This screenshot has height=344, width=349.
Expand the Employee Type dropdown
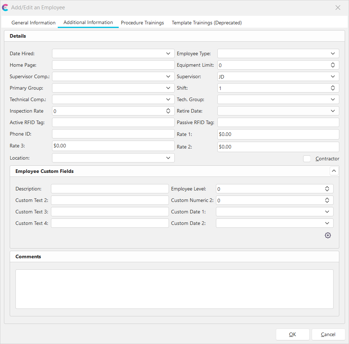pos(333,53)
